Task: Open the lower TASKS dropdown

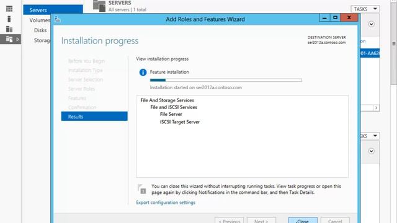Action: click(370, 136)
